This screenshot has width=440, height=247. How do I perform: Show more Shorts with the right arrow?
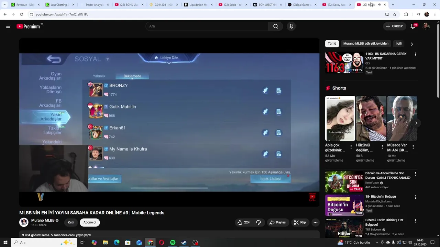pos(416,123)
